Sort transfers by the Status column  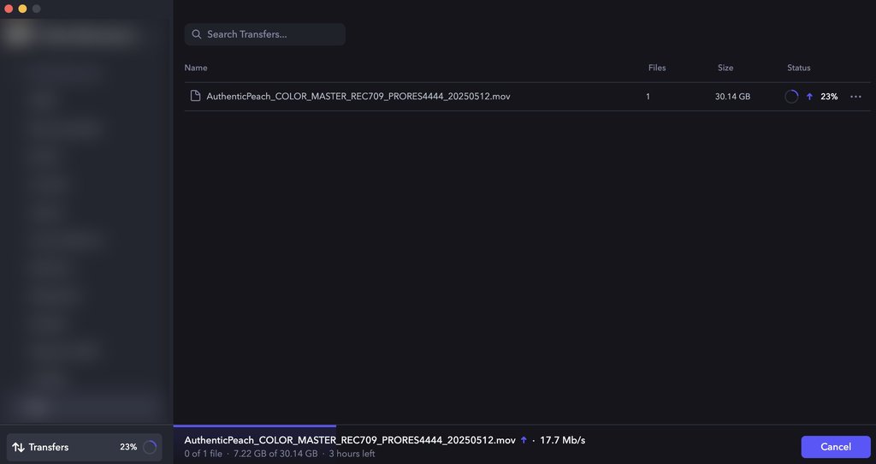pos(799,68)
